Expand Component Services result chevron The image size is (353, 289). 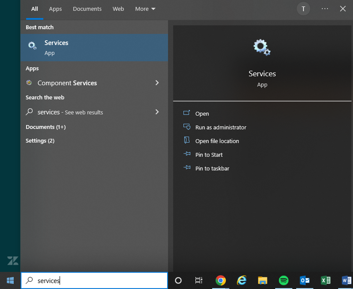pos(157,83)
